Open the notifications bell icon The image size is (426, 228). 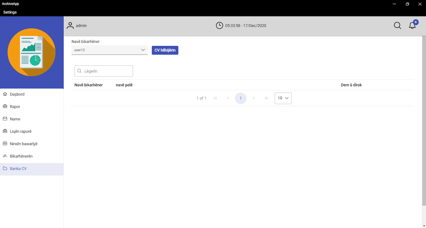412,26
